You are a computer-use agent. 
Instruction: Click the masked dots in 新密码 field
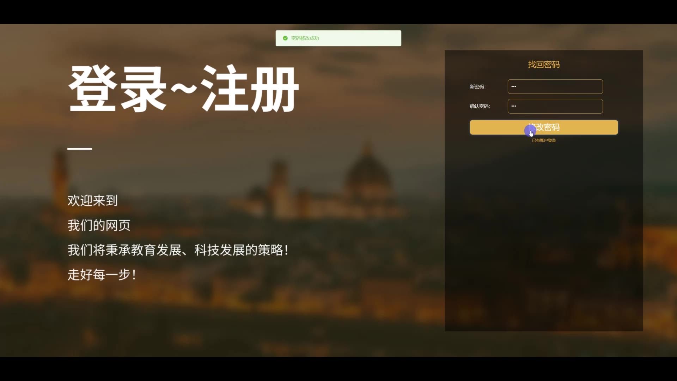(514, 86)
